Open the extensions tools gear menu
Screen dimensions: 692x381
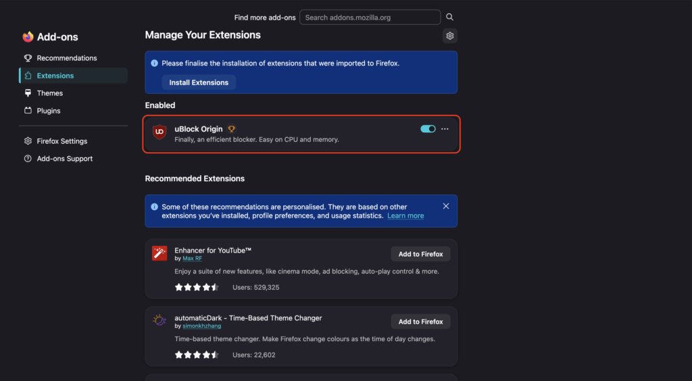click(x=449, y=36)
